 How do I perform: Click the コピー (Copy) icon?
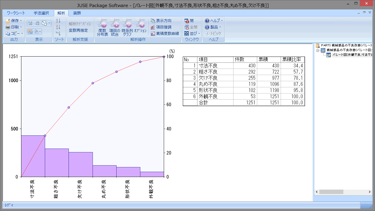click(8, 34)
